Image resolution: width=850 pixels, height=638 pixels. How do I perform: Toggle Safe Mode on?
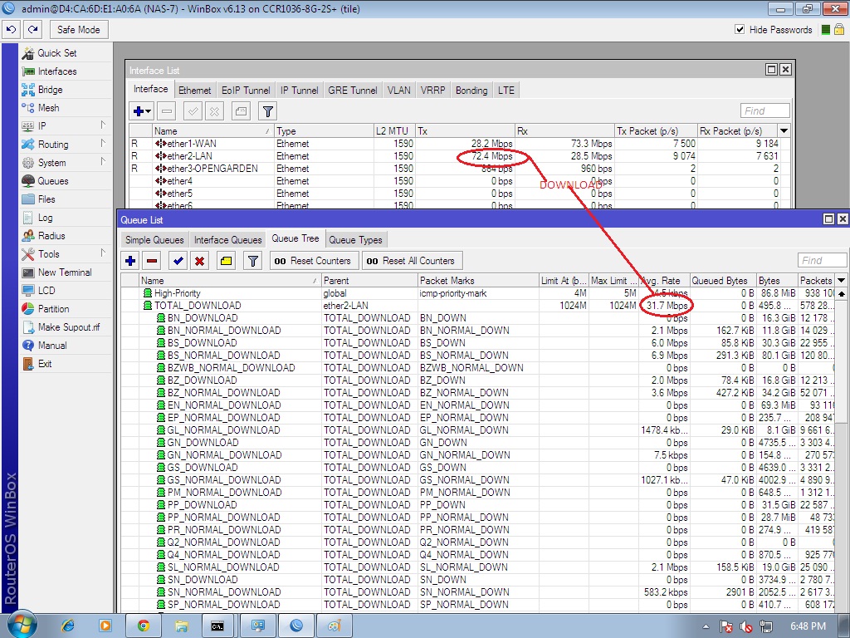coord(78,29)
